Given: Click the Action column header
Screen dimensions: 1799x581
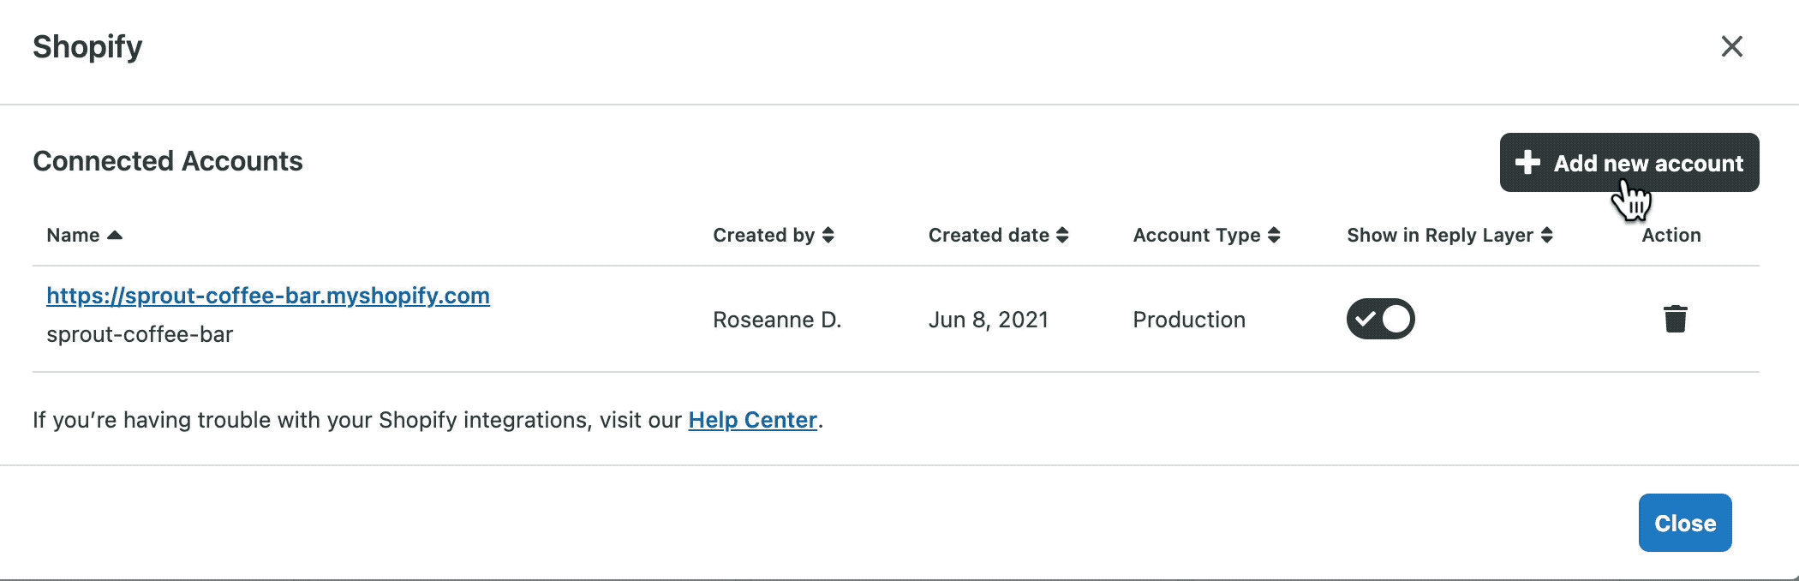Looking at the screenshot, I should [x=1670, y=235].
